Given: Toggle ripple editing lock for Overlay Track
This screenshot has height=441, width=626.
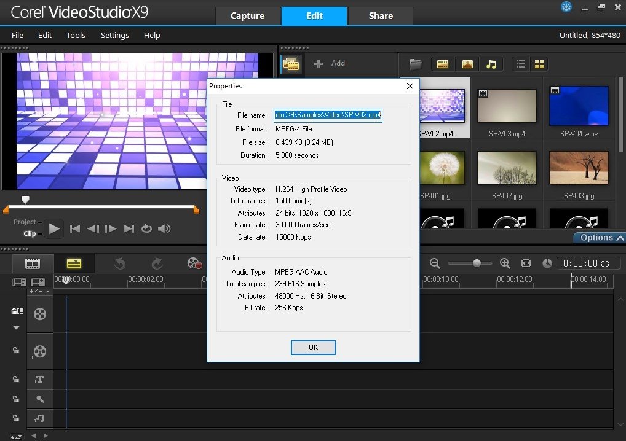Looking at the screenshot, I should coord(15,351).
